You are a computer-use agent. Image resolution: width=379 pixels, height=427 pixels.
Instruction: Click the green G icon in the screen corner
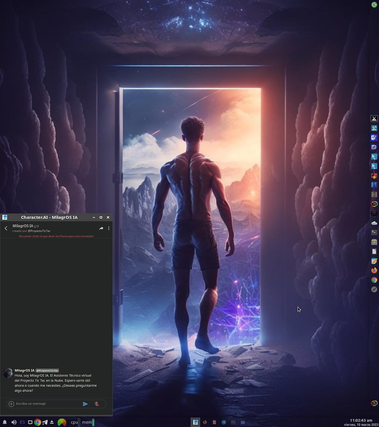pos(374,4)
